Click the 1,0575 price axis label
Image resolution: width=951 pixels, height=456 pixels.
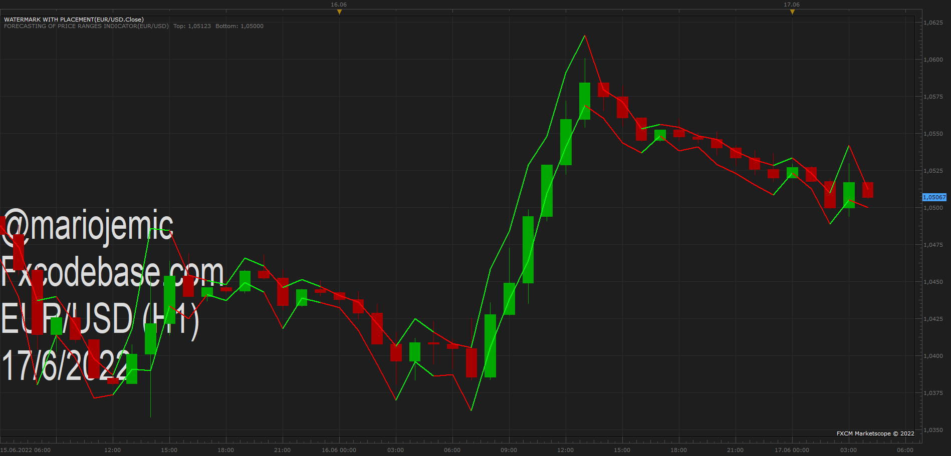coord(933,97)
